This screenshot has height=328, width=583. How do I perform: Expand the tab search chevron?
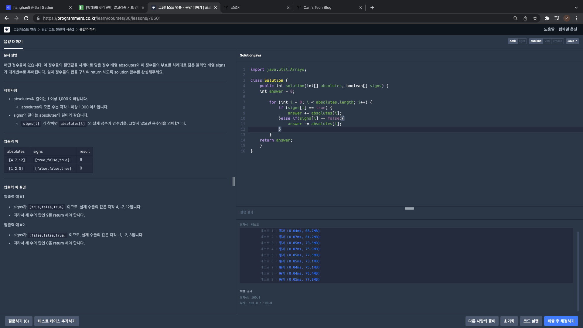point(576,8)
